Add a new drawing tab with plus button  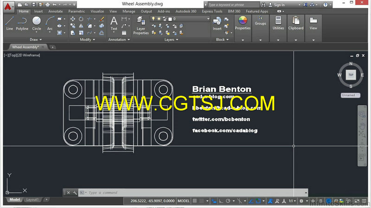(x=52, y=47)
